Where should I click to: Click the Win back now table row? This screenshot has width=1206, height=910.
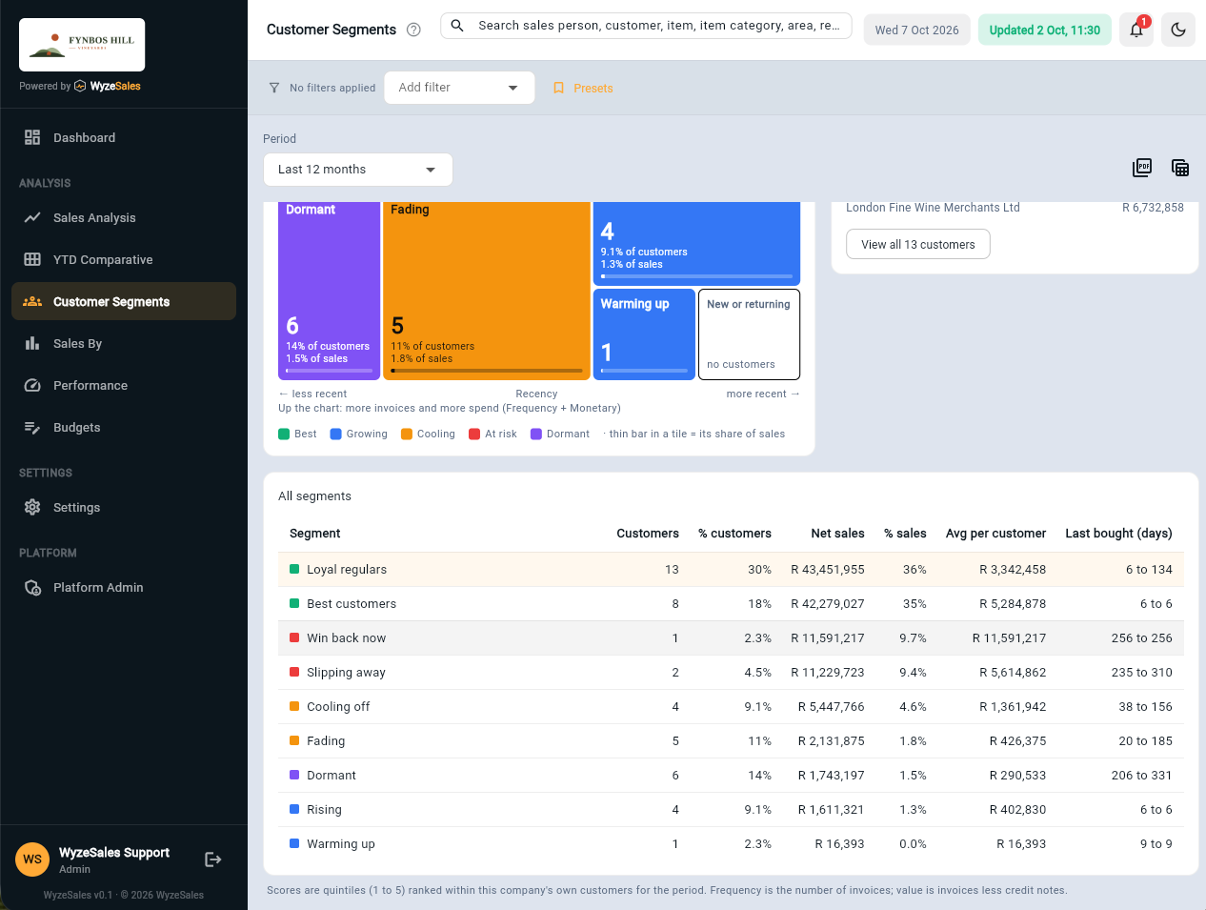(x=731, y=638)
